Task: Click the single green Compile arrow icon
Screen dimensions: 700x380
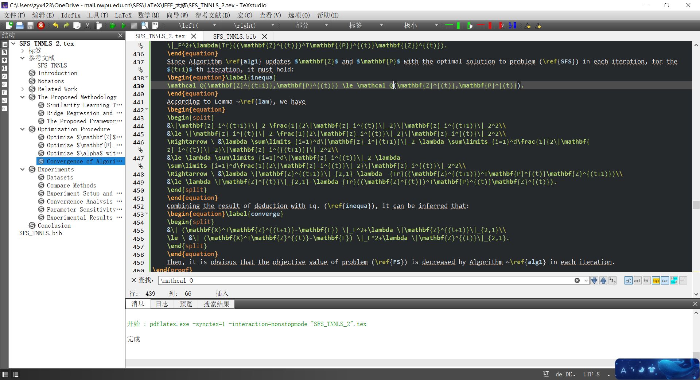Action: (x=123, y=26)
